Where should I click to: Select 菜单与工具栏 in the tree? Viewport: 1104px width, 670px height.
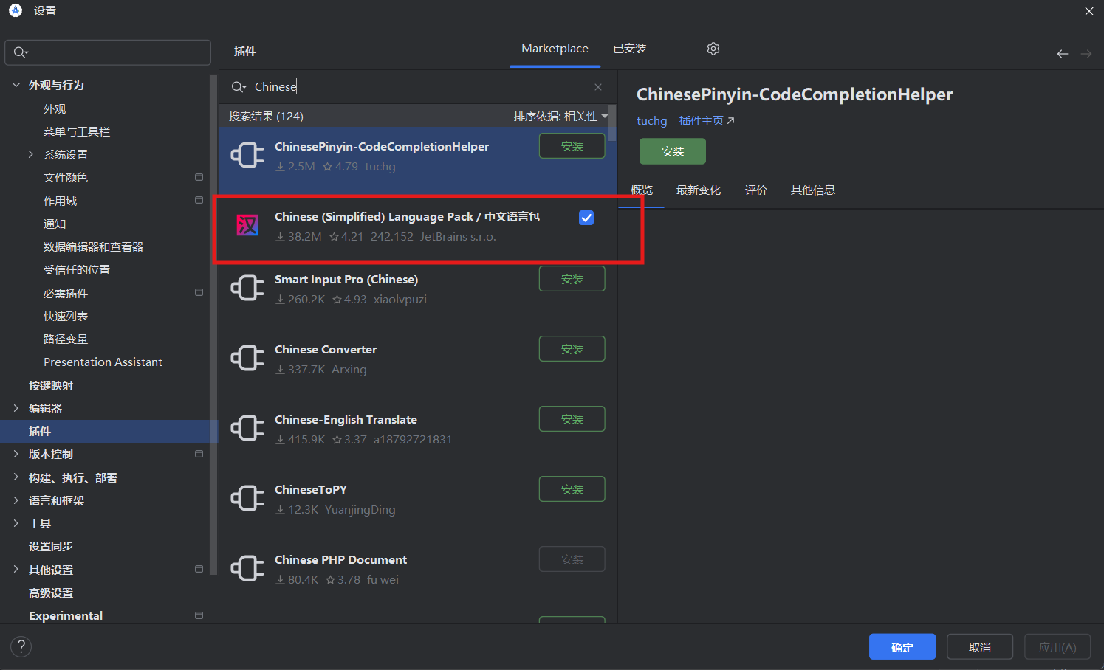(x=77, y=131)
